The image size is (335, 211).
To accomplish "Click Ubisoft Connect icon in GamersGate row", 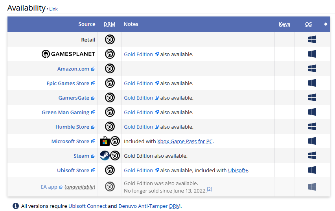I will click(x=110, y=97).
